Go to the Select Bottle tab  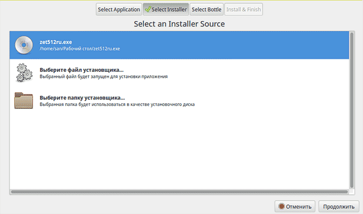coord(207,9)
